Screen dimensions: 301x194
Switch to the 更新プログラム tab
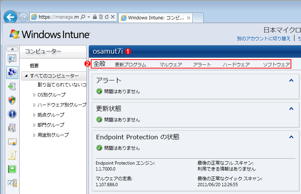(x=131, y=65)
